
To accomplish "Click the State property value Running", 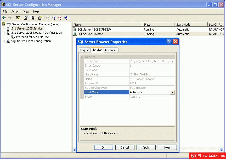I will (x=135, y=97).
